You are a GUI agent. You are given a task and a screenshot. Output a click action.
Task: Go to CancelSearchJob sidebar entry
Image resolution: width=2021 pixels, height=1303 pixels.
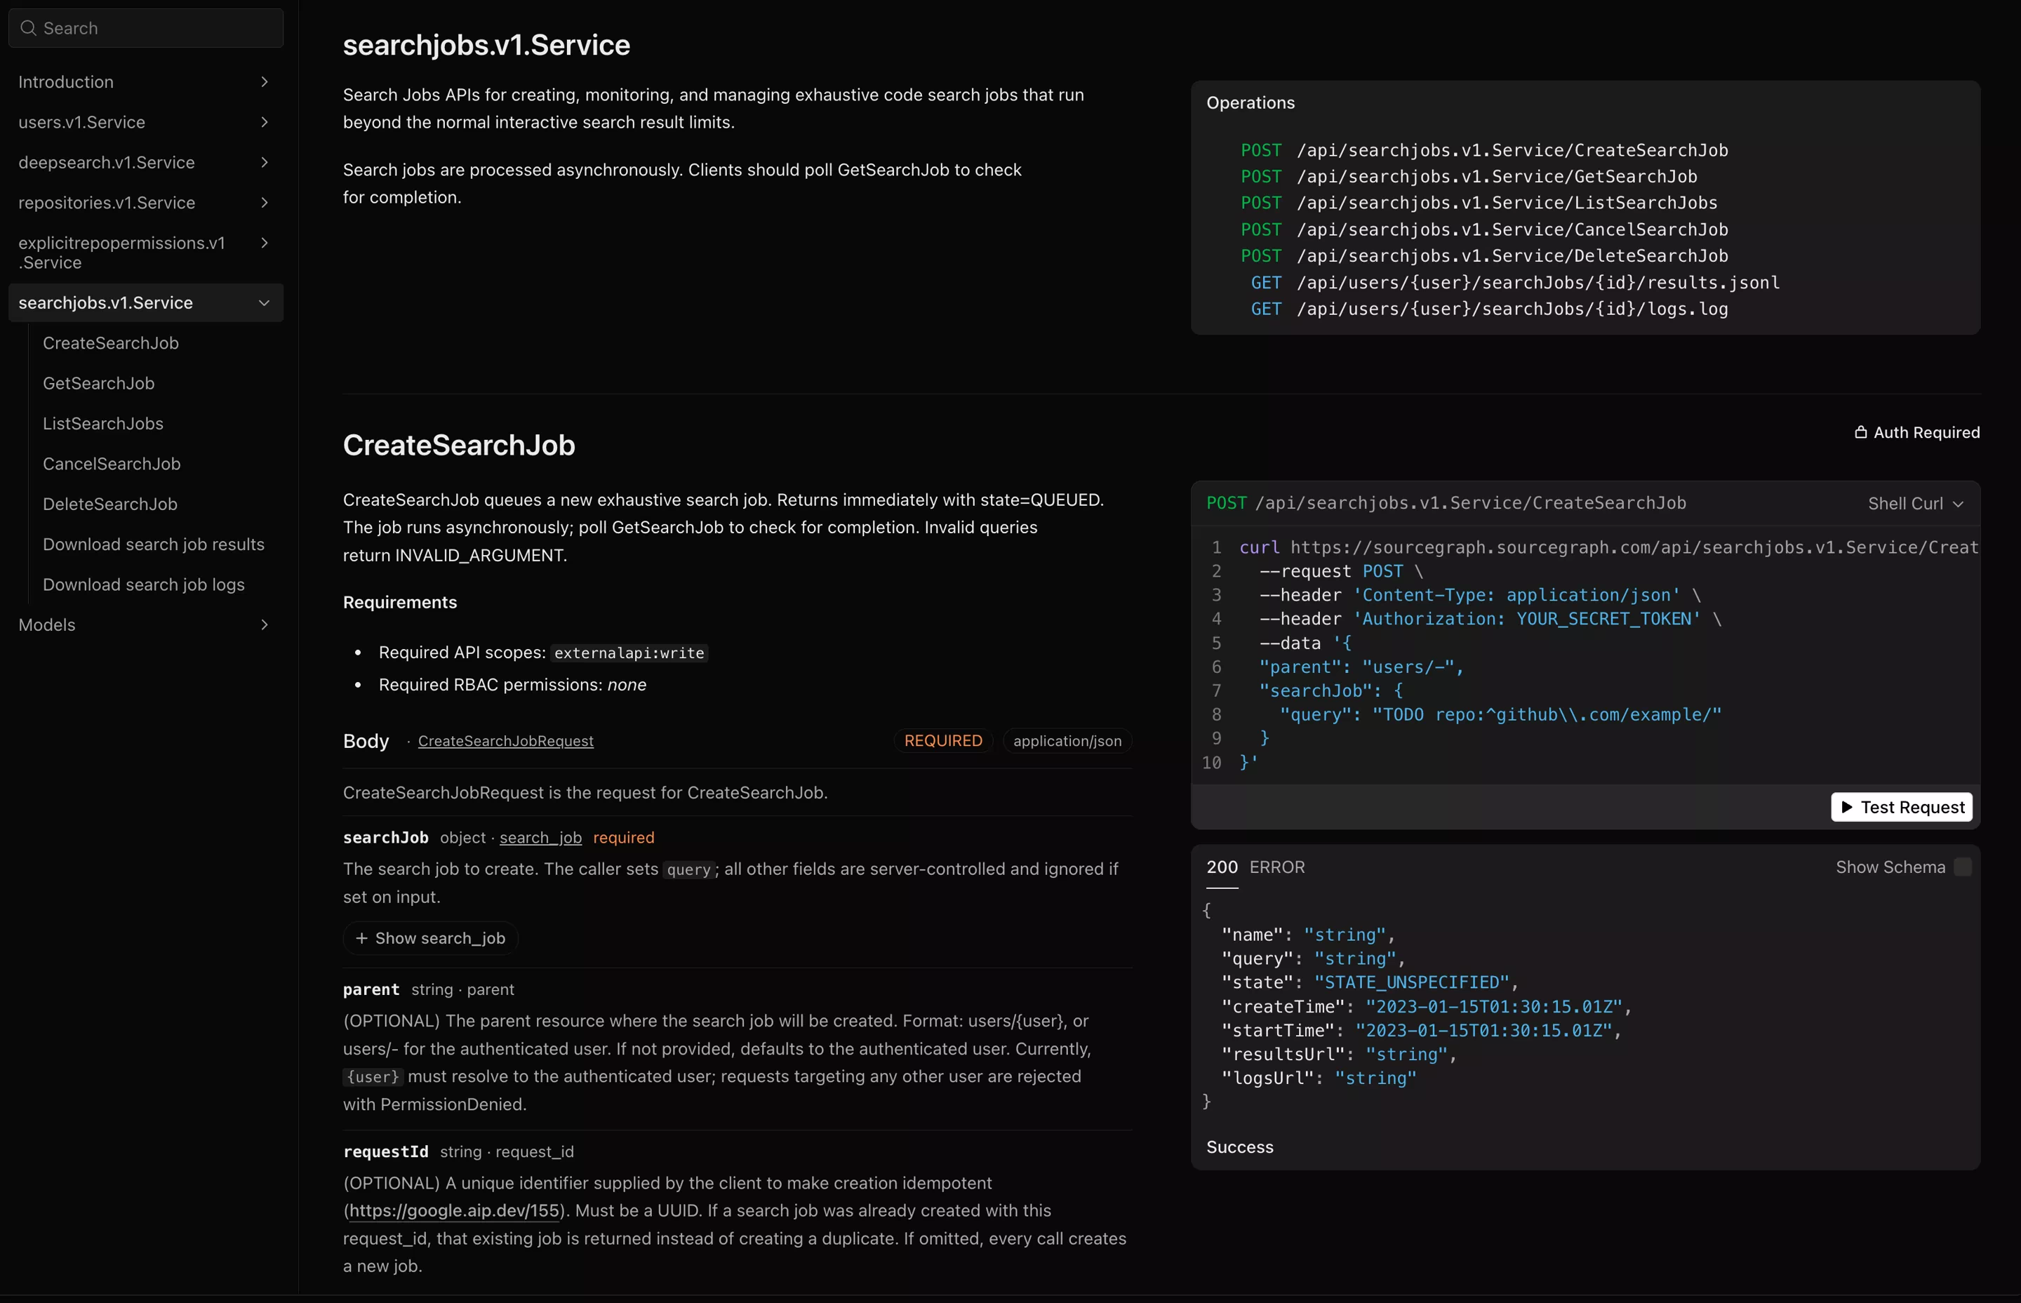[112, 464]
